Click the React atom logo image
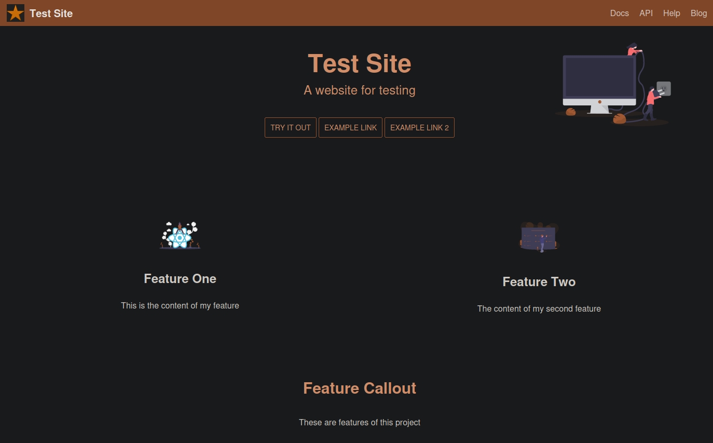 tap(180, 237)
